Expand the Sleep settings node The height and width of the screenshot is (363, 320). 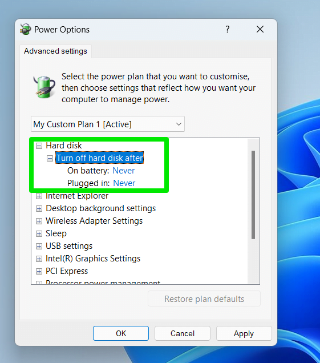39,233
